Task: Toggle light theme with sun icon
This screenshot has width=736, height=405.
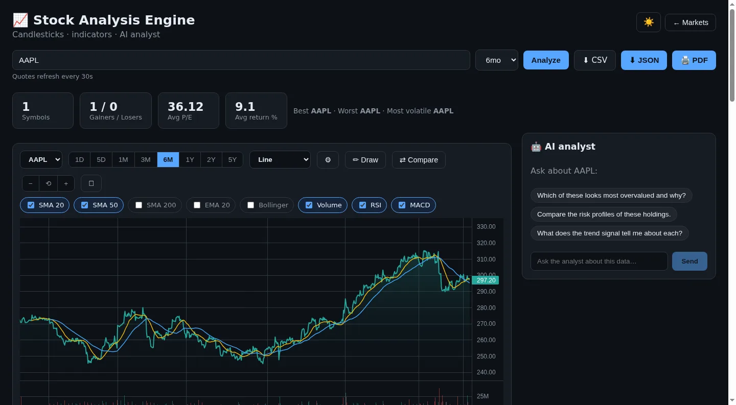Action: (649, 22)
